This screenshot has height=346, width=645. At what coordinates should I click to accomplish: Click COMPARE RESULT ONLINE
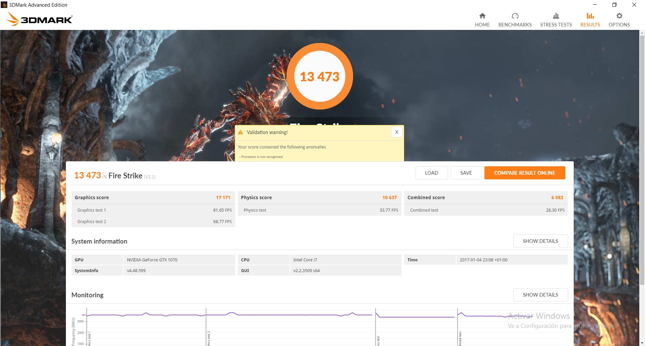[x=524, y=173]
